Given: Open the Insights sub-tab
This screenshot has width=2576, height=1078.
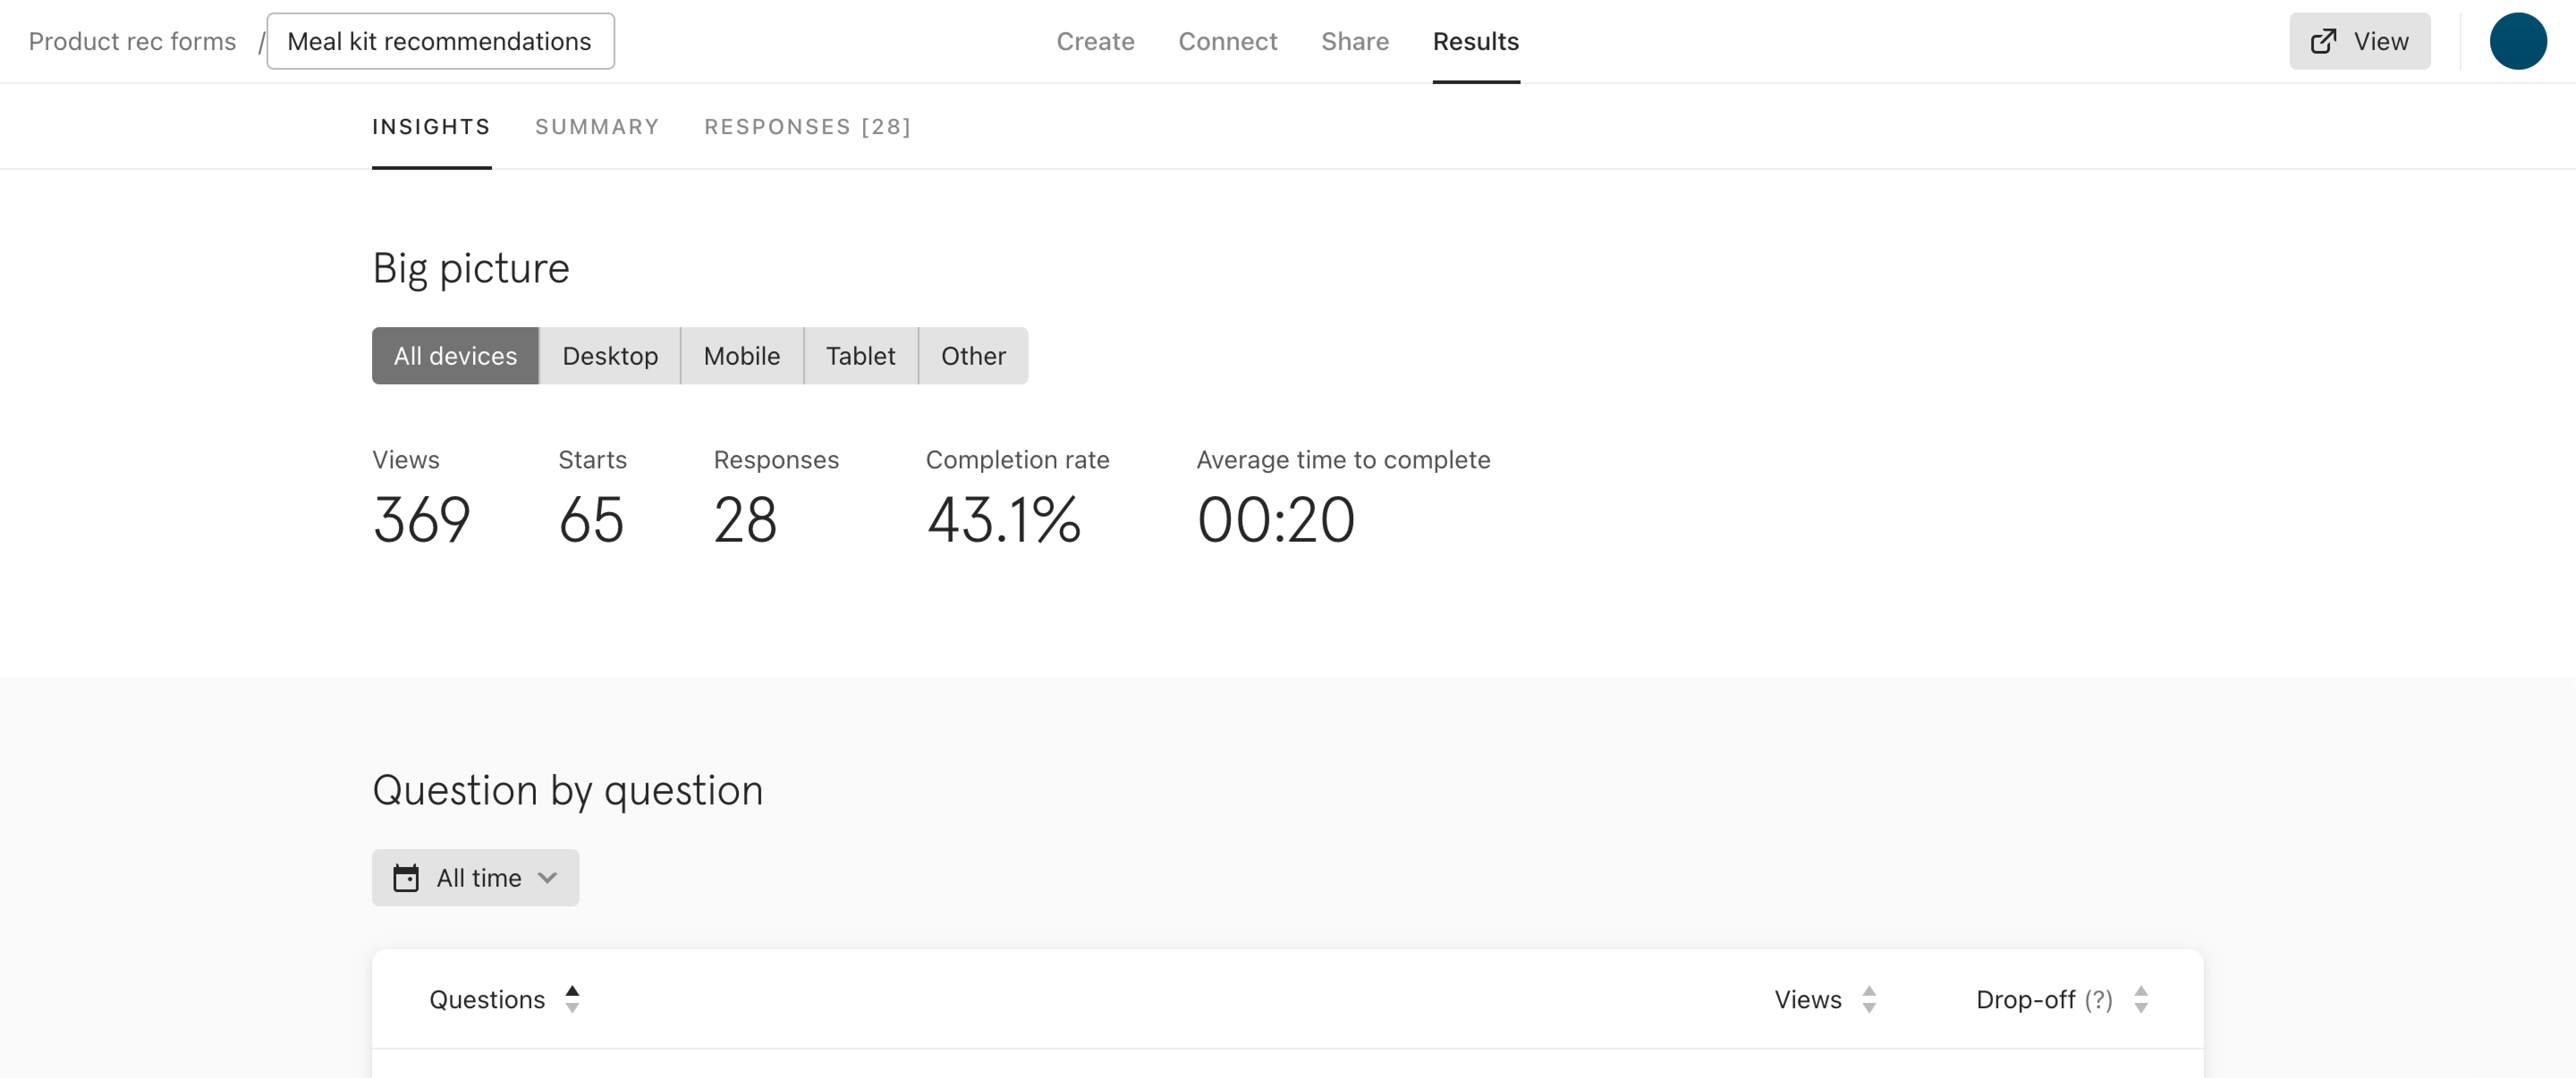Looking at the screenshot, I should [431, 127].
